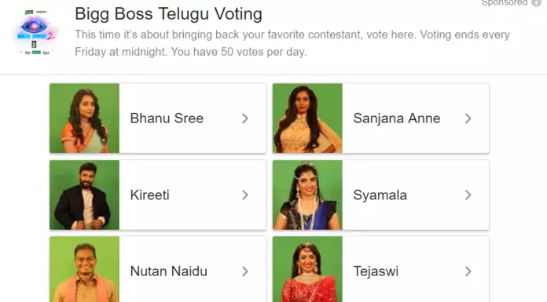Vote for Sanjana Anne name label

(397, 118)
